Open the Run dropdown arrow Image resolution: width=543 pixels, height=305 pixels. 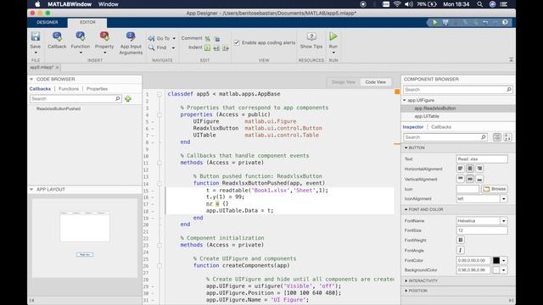333,53
